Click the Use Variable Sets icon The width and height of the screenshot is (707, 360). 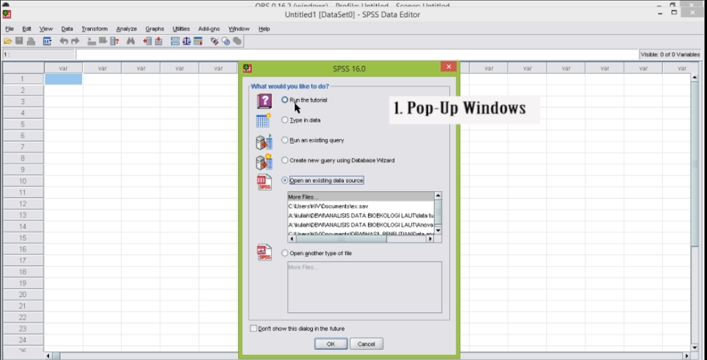226,41
